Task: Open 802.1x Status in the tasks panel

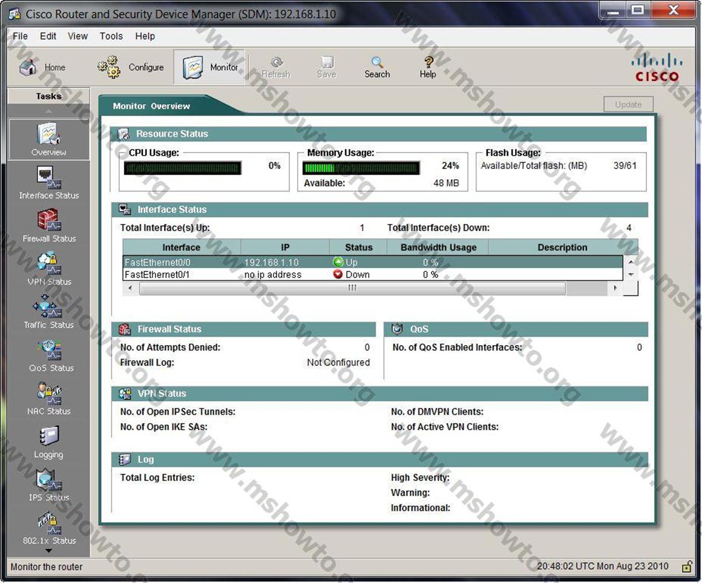Action: [x=49, y=529]
